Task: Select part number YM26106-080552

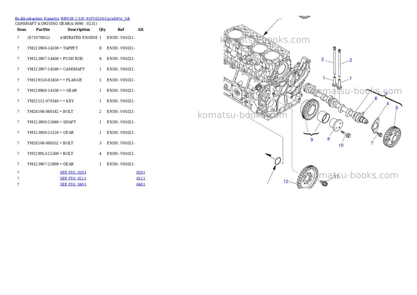Action: pyautogui.click(x=43, y=143)
